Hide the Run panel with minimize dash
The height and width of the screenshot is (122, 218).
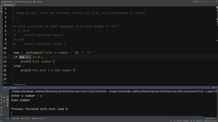tap(217, 87)
